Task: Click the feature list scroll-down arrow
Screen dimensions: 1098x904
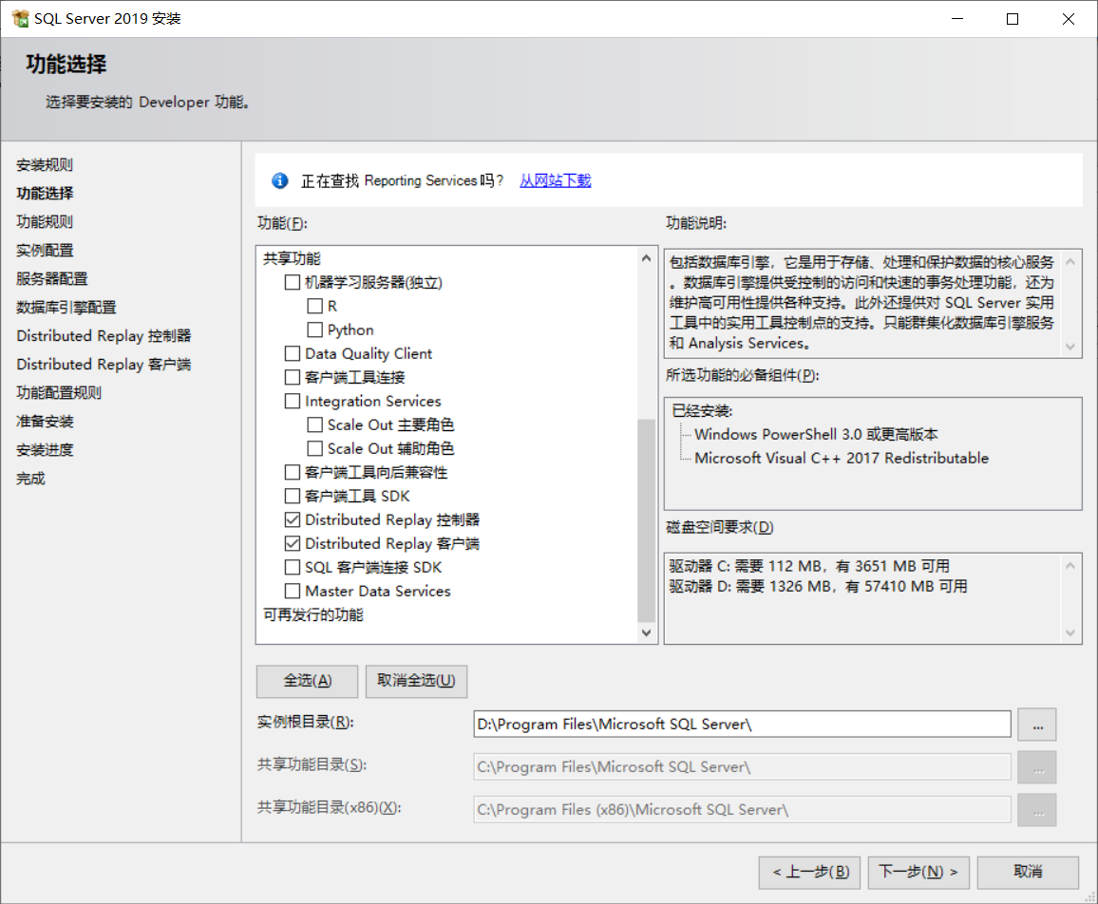Action: click(x=646, y=632)
